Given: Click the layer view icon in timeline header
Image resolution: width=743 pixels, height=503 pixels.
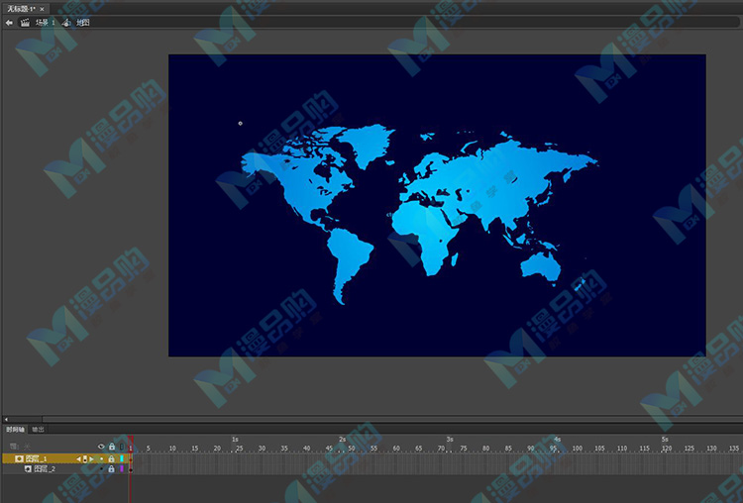Looking at the screenshot, I should [14, 447].
